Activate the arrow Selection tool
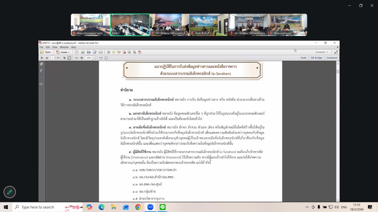The height and width of the screenshot is (212, 378). point(64,57)
